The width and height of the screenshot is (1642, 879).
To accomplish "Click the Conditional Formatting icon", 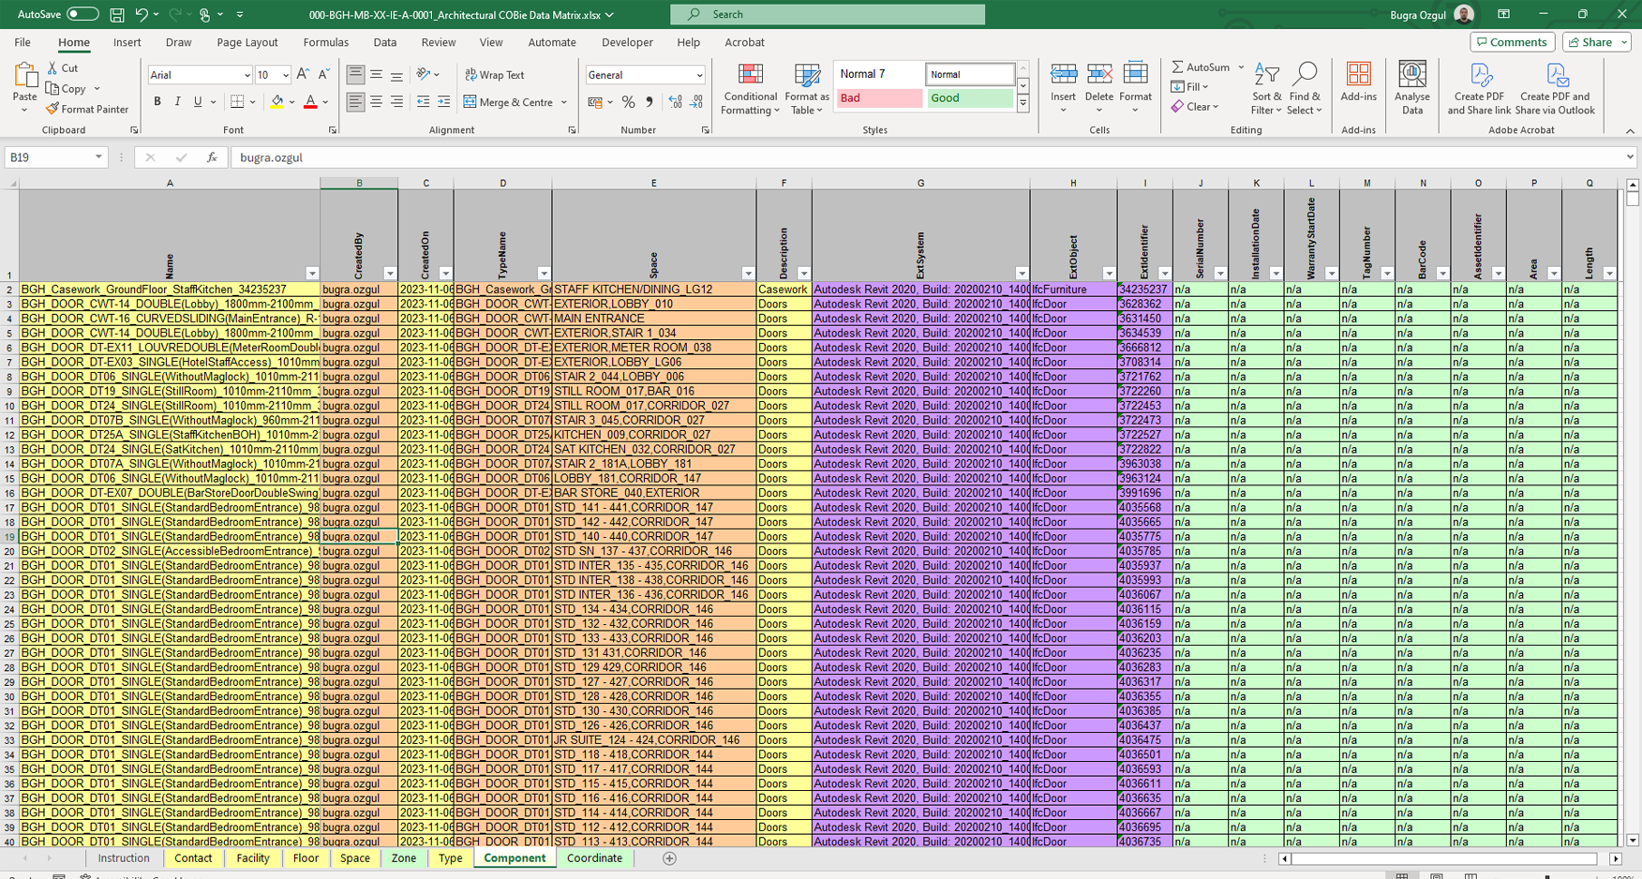I will pyautogui.click(x=750, y=76).
